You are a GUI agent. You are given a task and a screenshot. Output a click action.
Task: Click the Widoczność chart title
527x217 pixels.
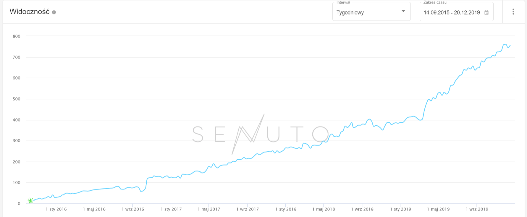coord(30,12)
